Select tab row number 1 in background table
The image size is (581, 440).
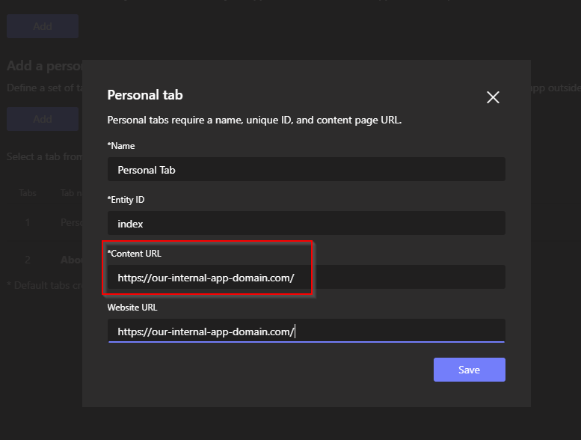pyautogui.click(x=28, y=222)
